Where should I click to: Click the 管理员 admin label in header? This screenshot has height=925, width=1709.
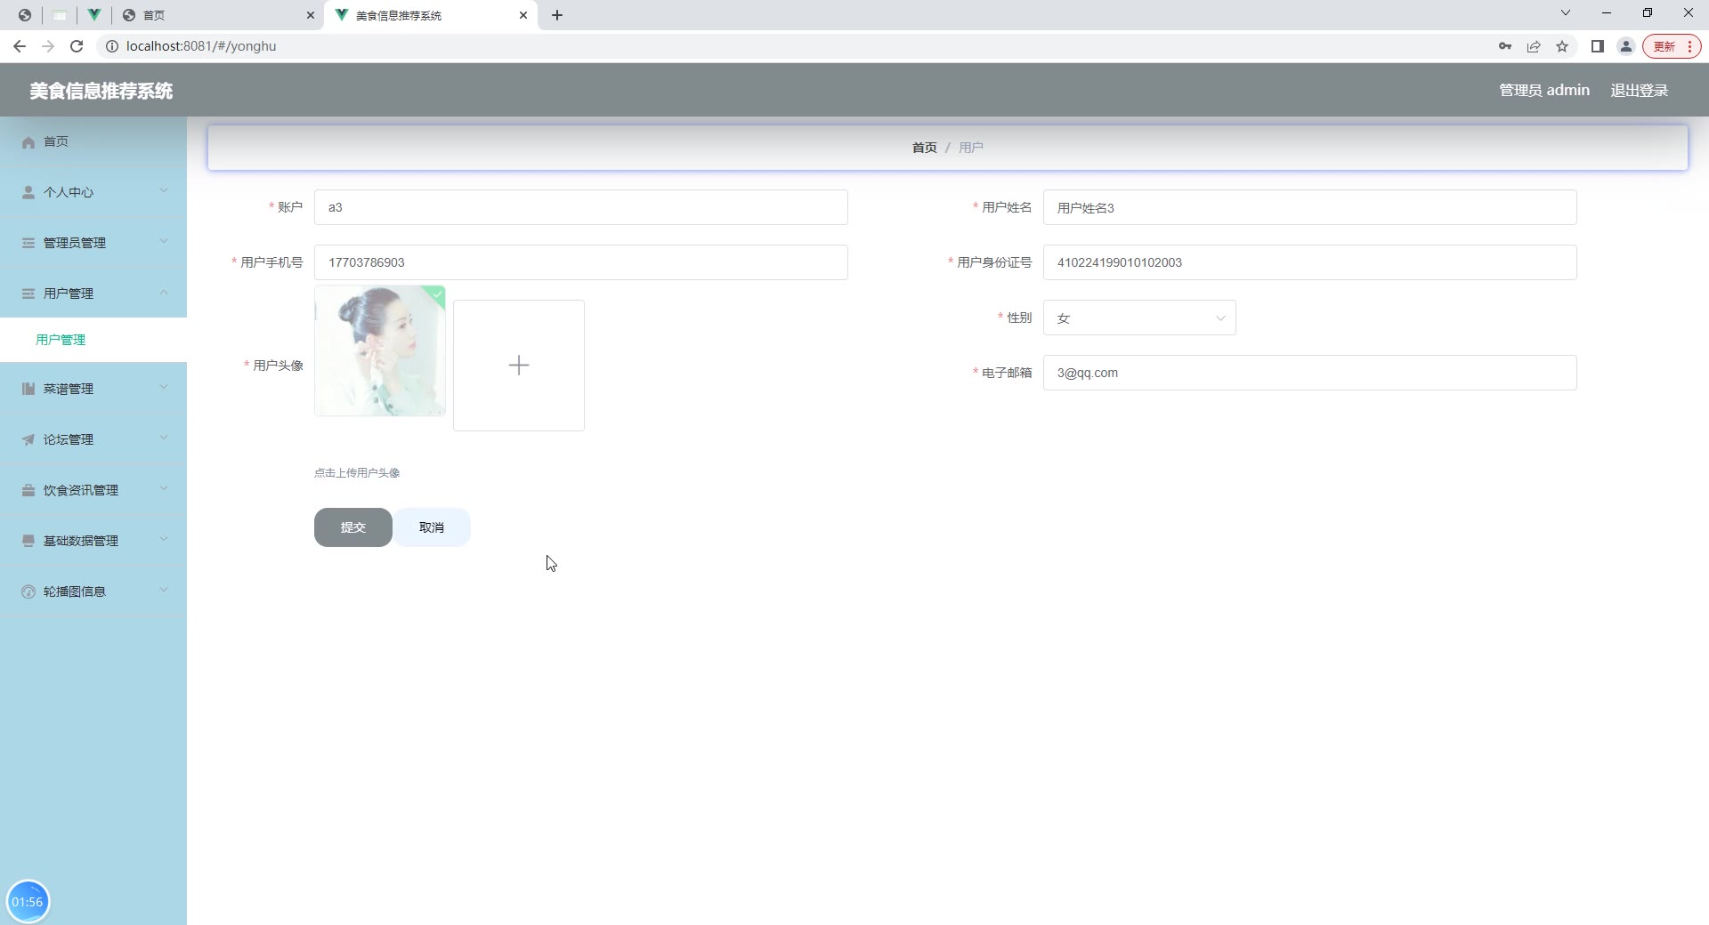[1544, 91]
